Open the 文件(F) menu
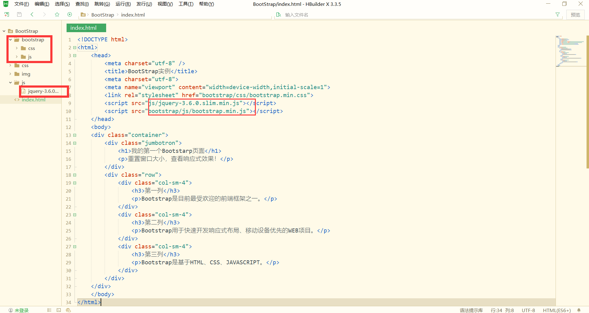 [21, 4]
